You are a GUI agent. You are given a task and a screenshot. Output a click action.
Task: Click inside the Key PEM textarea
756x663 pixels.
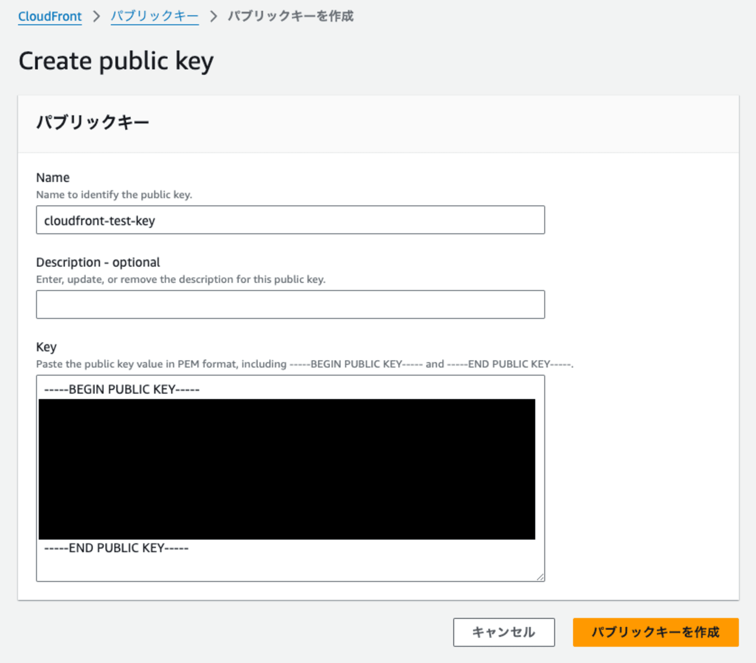[x=290, y=478]
